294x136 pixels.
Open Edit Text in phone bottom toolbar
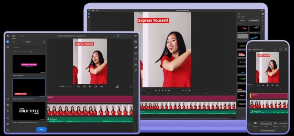275,124
